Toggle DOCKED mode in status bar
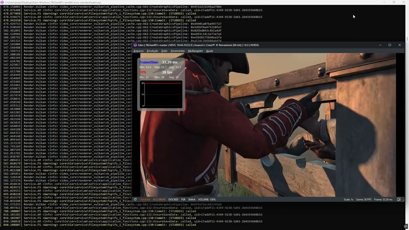Viewport: 409px width, 230px height. (173, 199)
